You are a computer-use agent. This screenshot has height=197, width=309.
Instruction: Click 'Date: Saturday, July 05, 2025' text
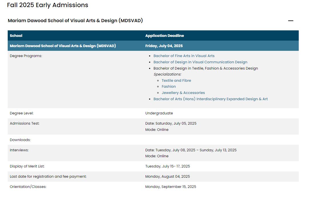point(171,123)
